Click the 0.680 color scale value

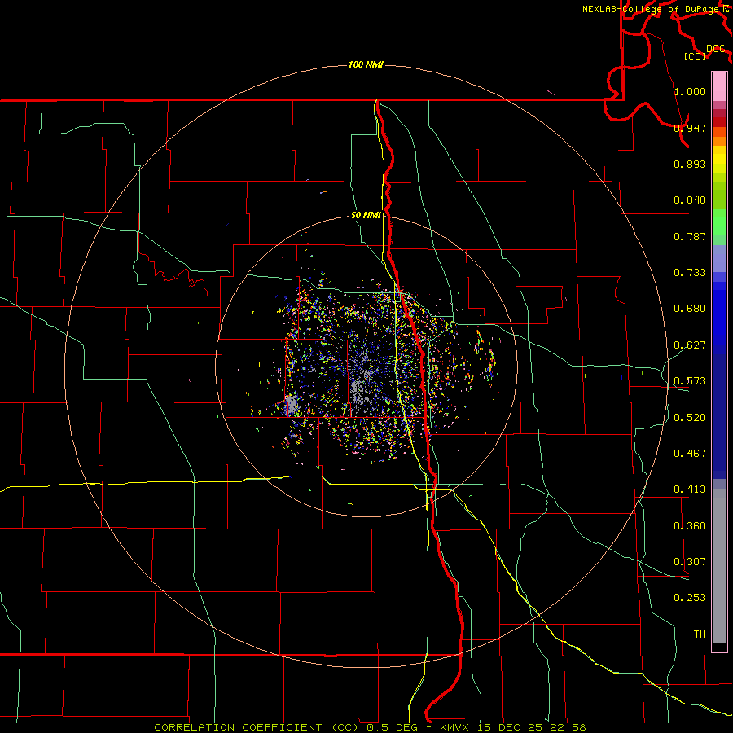click(690, 308)
